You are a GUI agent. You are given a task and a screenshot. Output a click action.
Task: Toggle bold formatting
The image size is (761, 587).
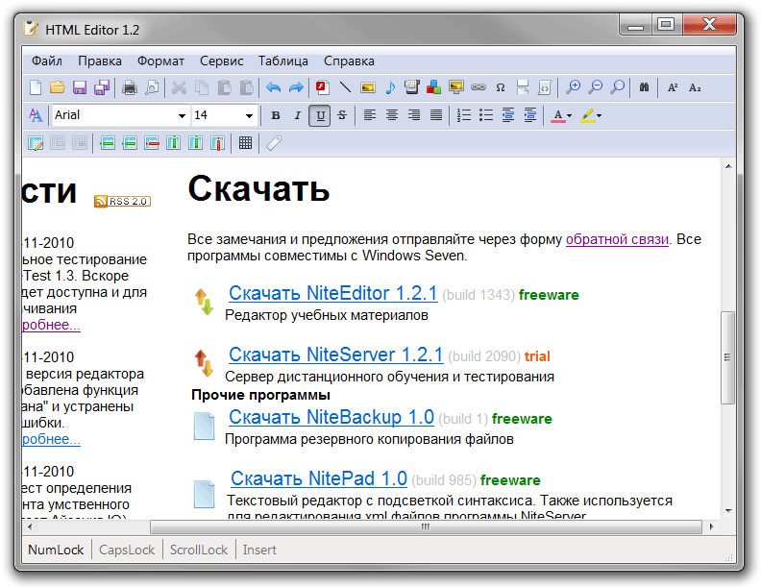coord(276,115)
